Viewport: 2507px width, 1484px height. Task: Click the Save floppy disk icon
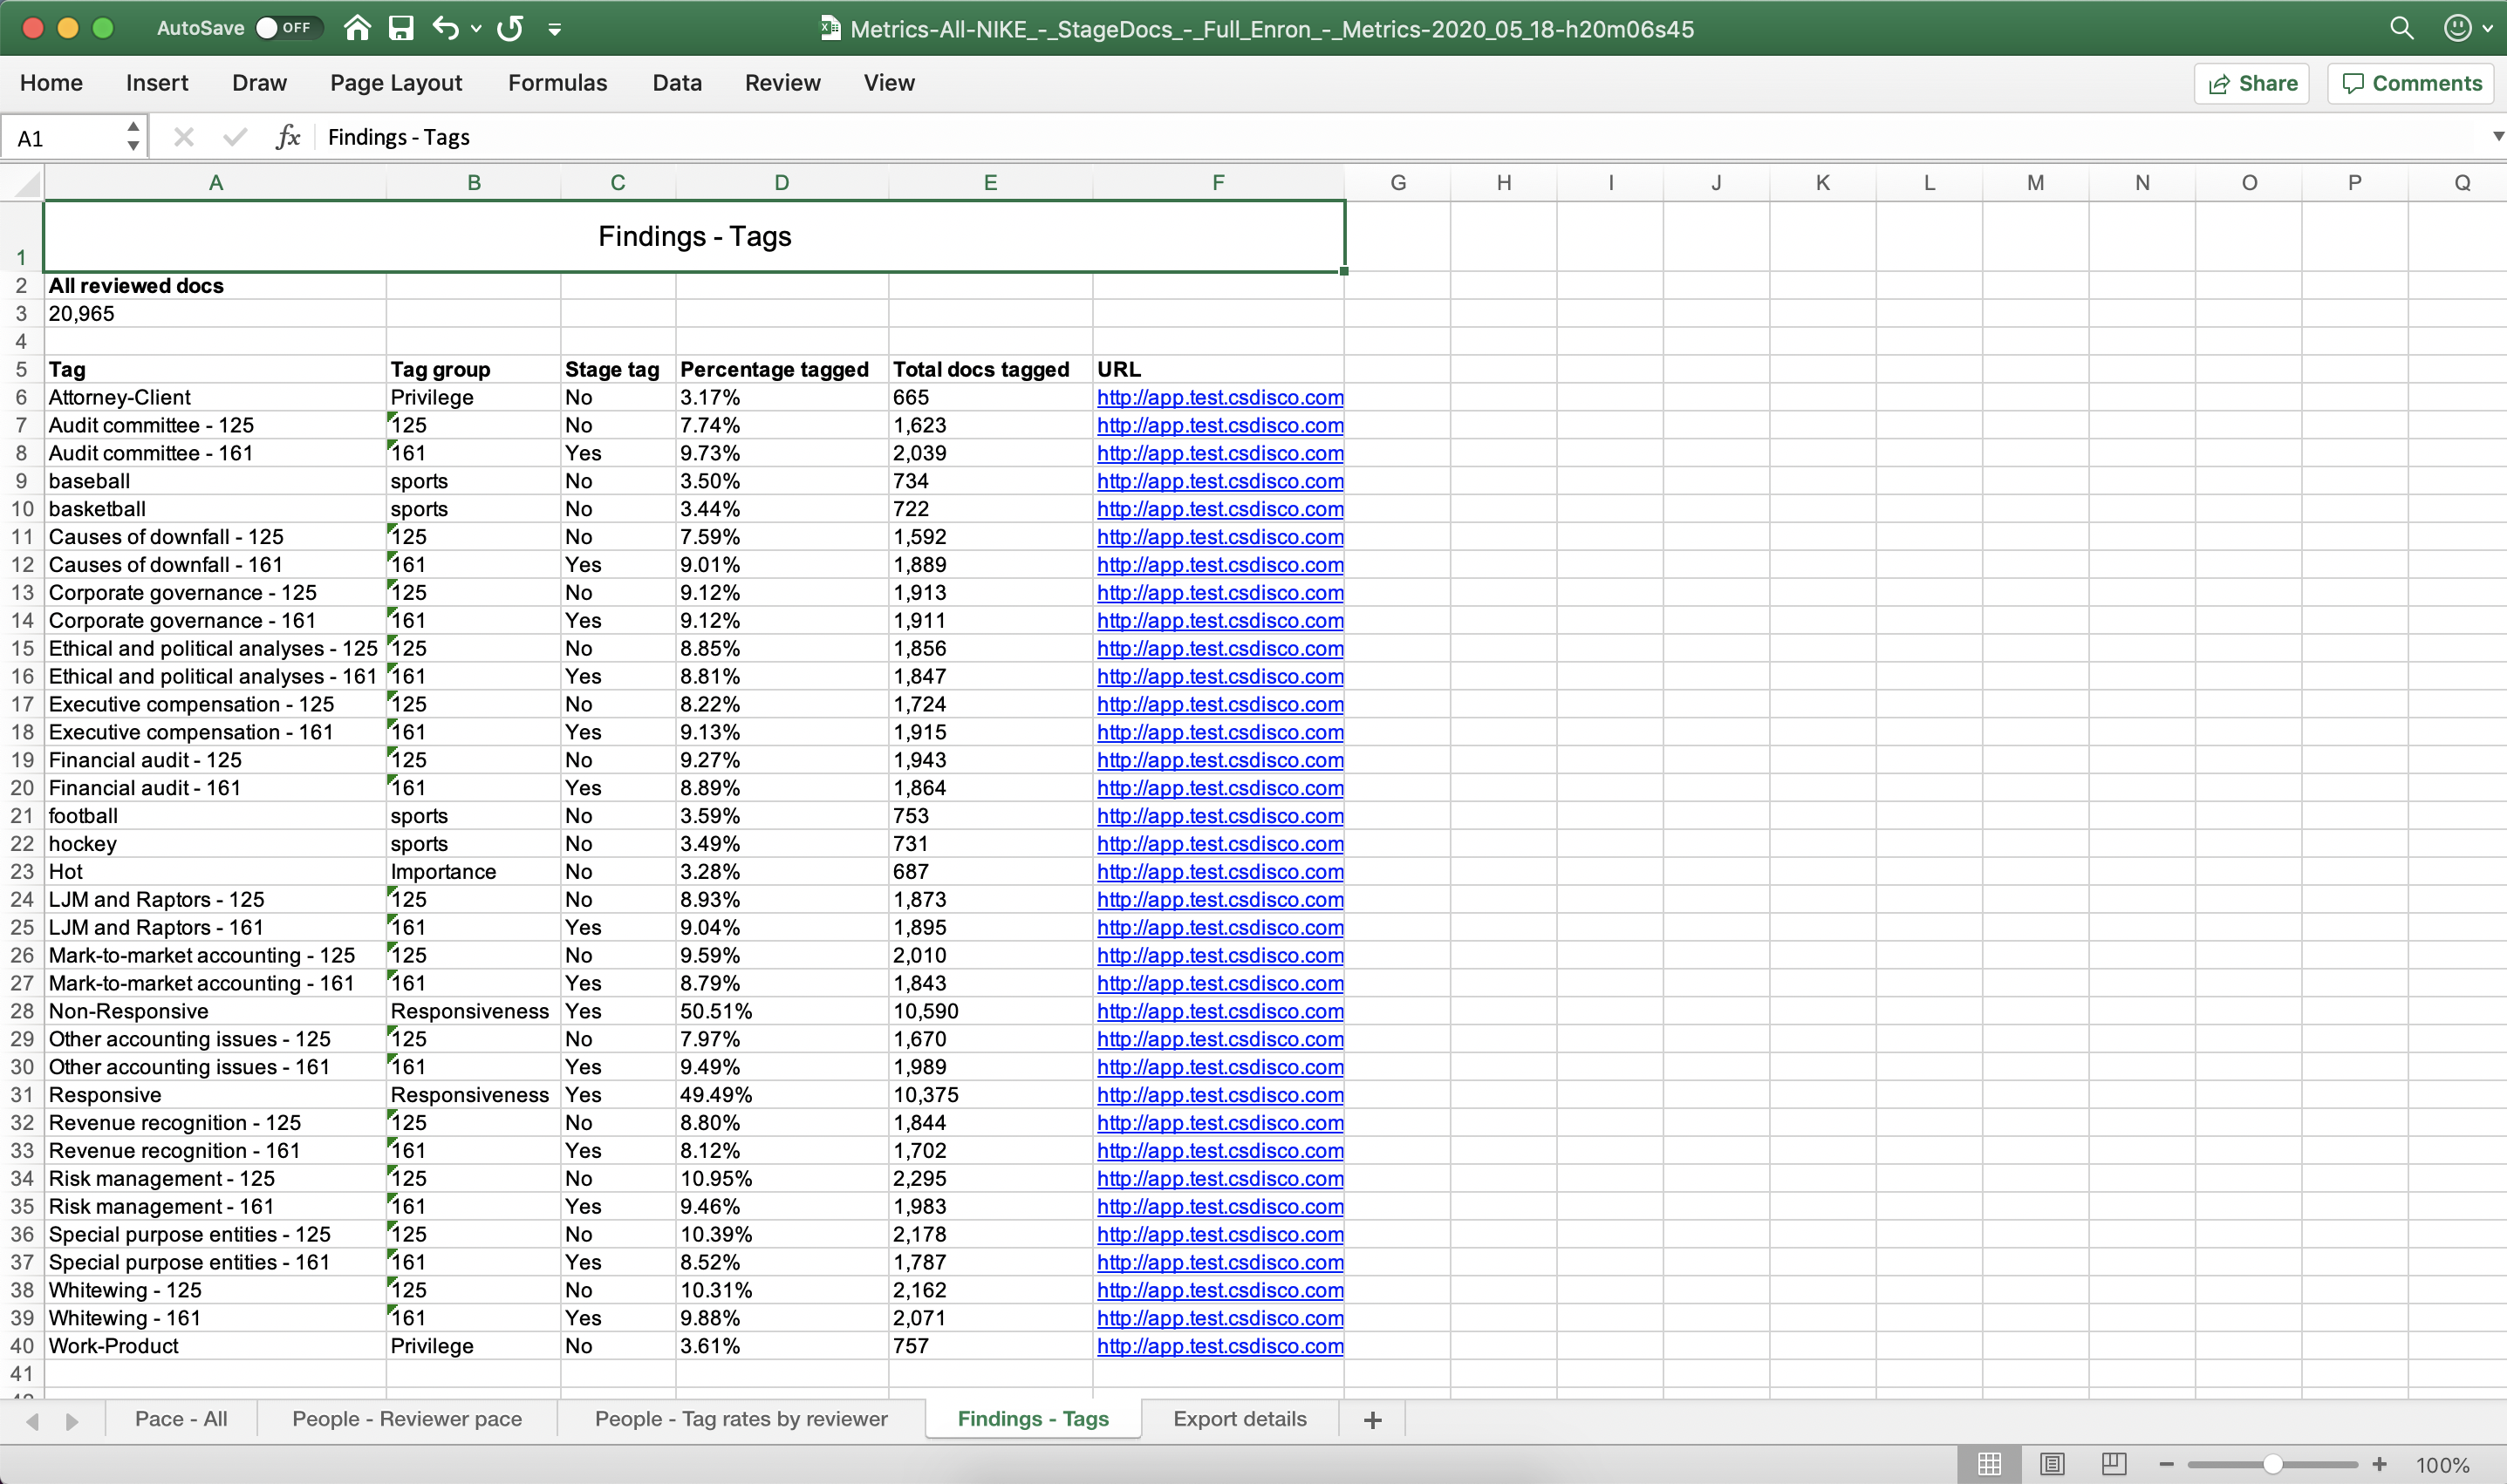tap(401, 28)
